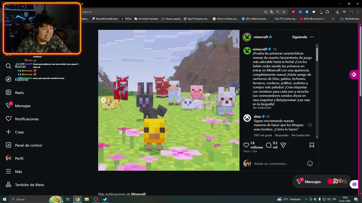This screenshot has width=362, height=203.
Task: Click the comment bubble icon under post
Action: (269, 145)
